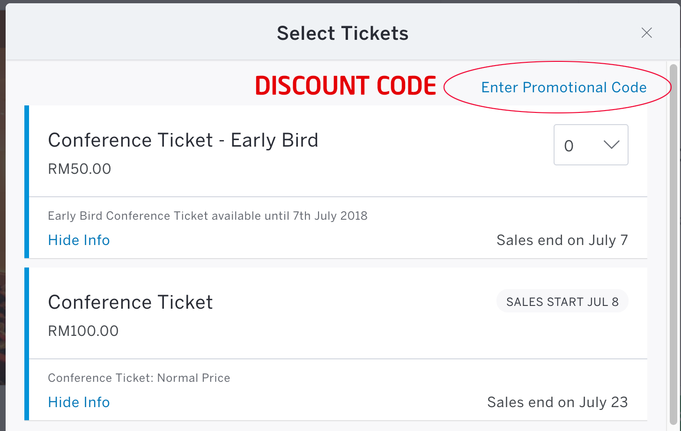Click the blue accent bar of Early Bird card
Screen dimensions: 681x431
(27, 182)
